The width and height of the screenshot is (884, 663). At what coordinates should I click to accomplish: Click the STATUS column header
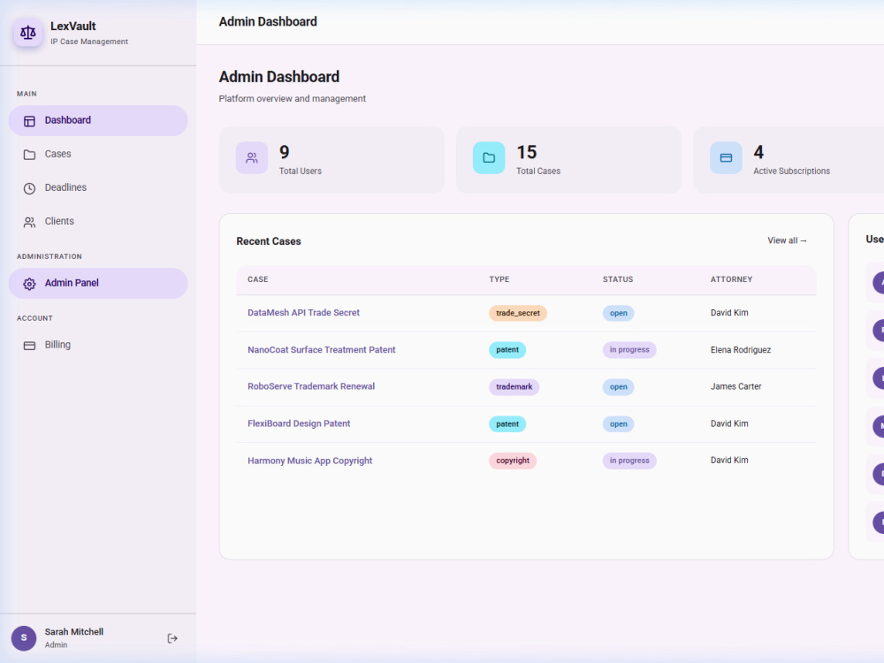[x=618, y=279]
